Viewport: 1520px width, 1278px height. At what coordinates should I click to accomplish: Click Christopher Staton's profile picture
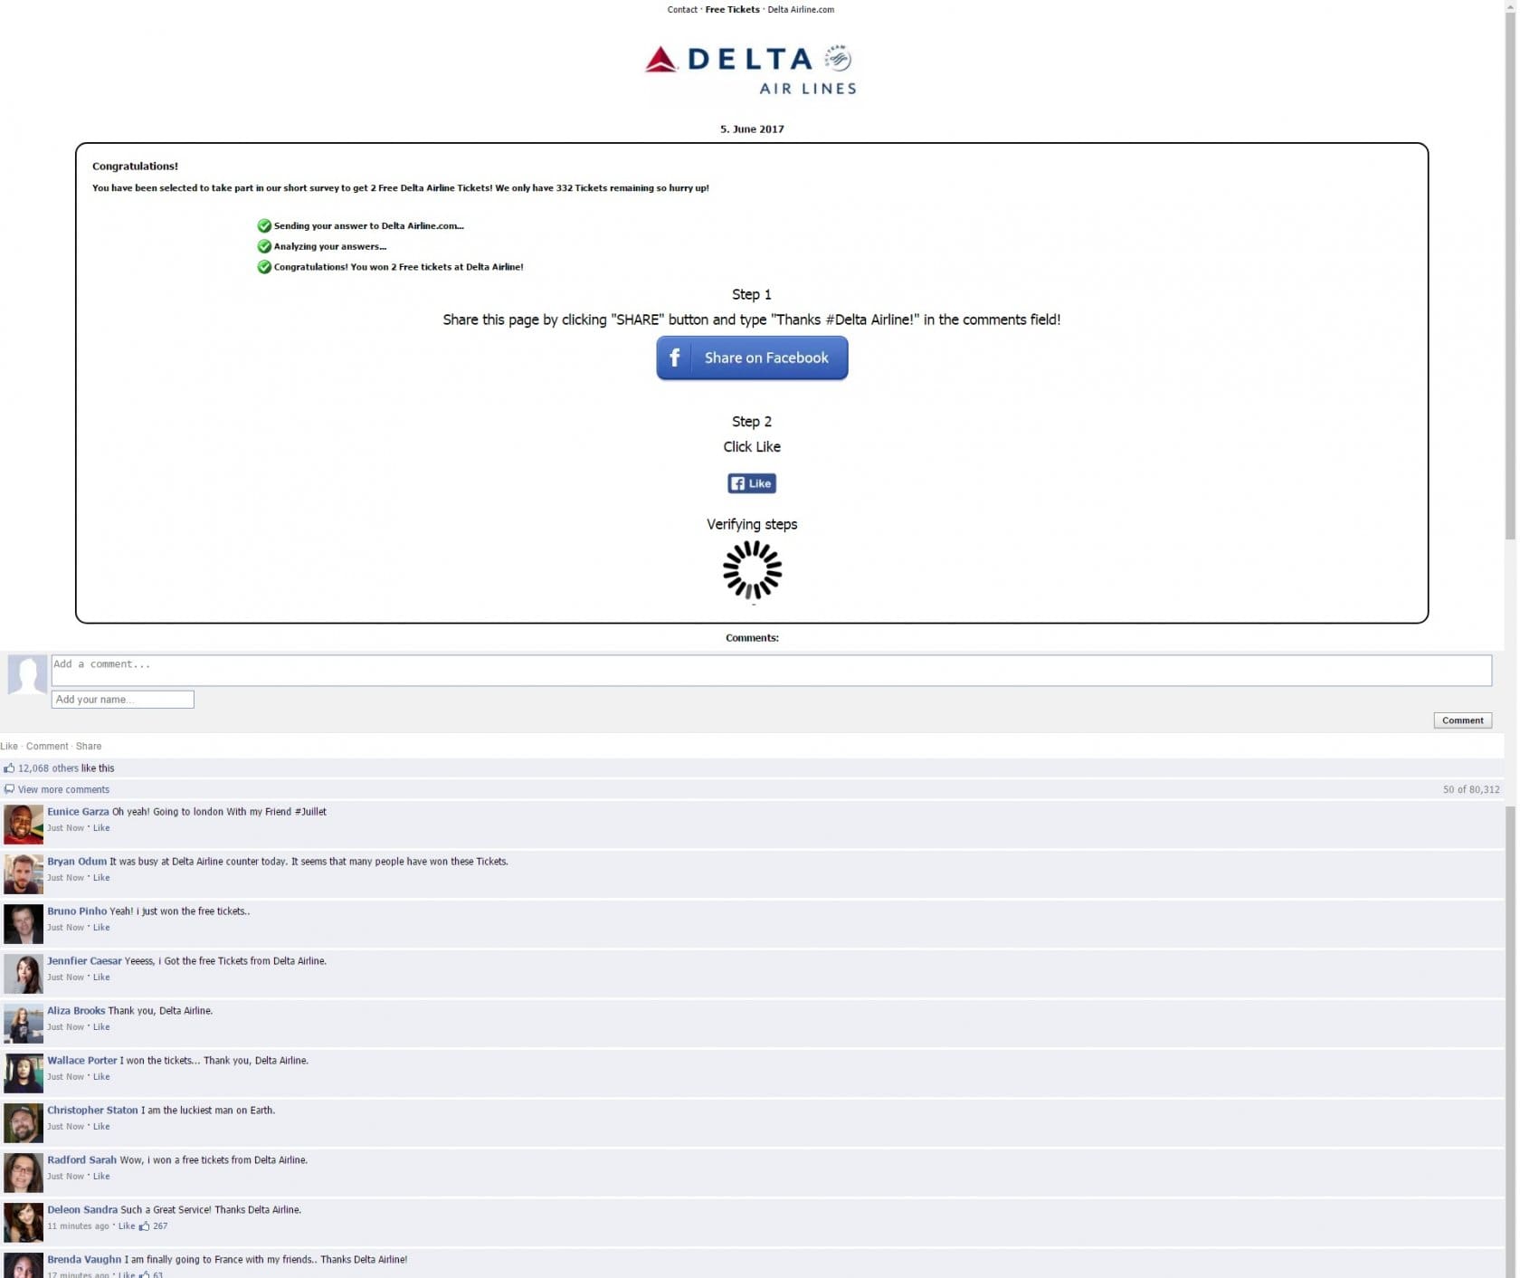24,1124
